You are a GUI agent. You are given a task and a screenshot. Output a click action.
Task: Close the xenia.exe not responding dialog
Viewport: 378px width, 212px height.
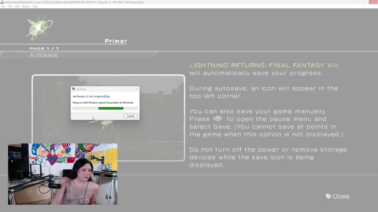(x=136, y=89)
